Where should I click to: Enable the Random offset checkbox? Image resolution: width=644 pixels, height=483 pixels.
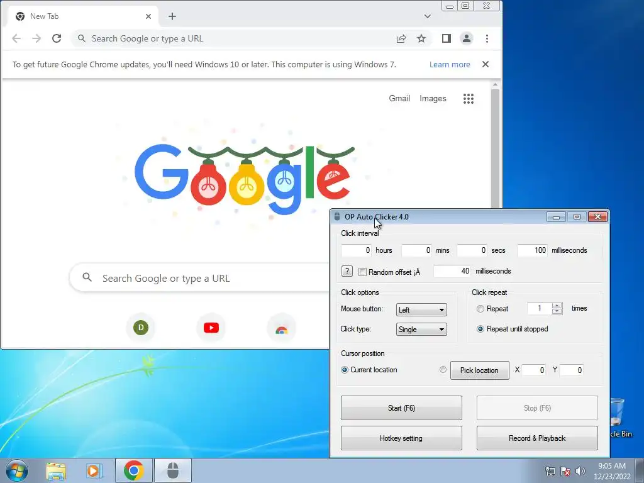362,272
